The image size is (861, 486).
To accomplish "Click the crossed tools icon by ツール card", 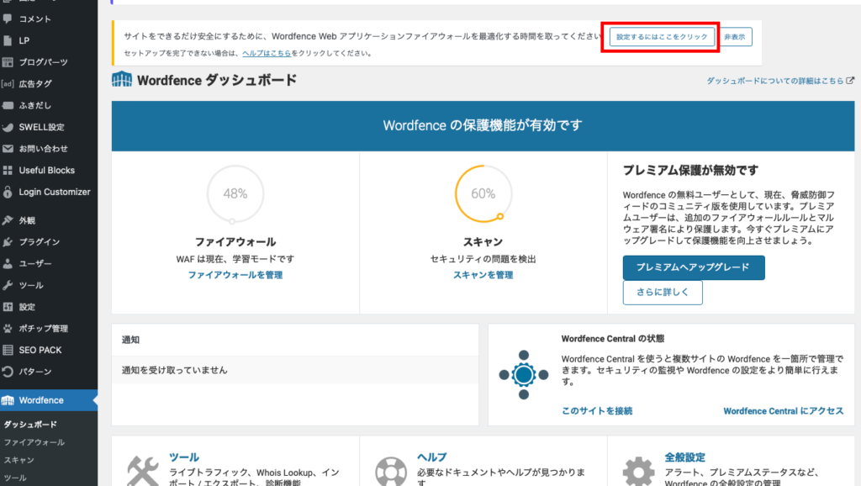I will (x=143, y=471).
